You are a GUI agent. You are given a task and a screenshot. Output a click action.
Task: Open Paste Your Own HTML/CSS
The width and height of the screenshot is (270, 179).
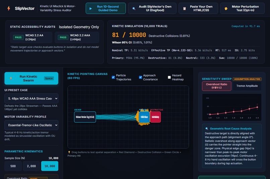pos(198,8)
